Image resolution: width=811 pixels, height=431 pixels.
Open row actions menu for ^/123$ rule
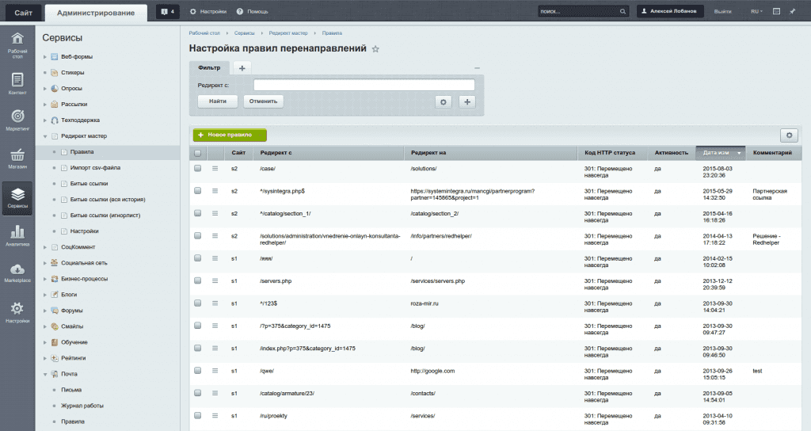[215, 303]
